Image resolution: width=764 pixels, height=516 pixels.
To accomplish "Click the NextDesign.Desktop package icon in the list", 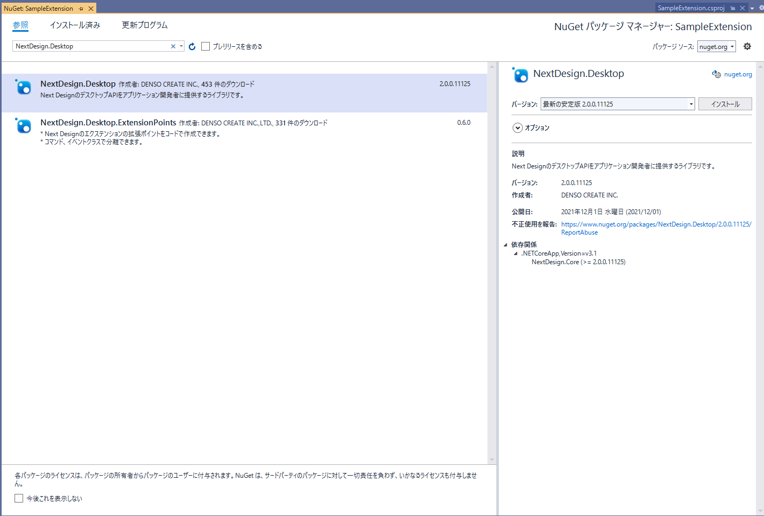I will 23,87.
